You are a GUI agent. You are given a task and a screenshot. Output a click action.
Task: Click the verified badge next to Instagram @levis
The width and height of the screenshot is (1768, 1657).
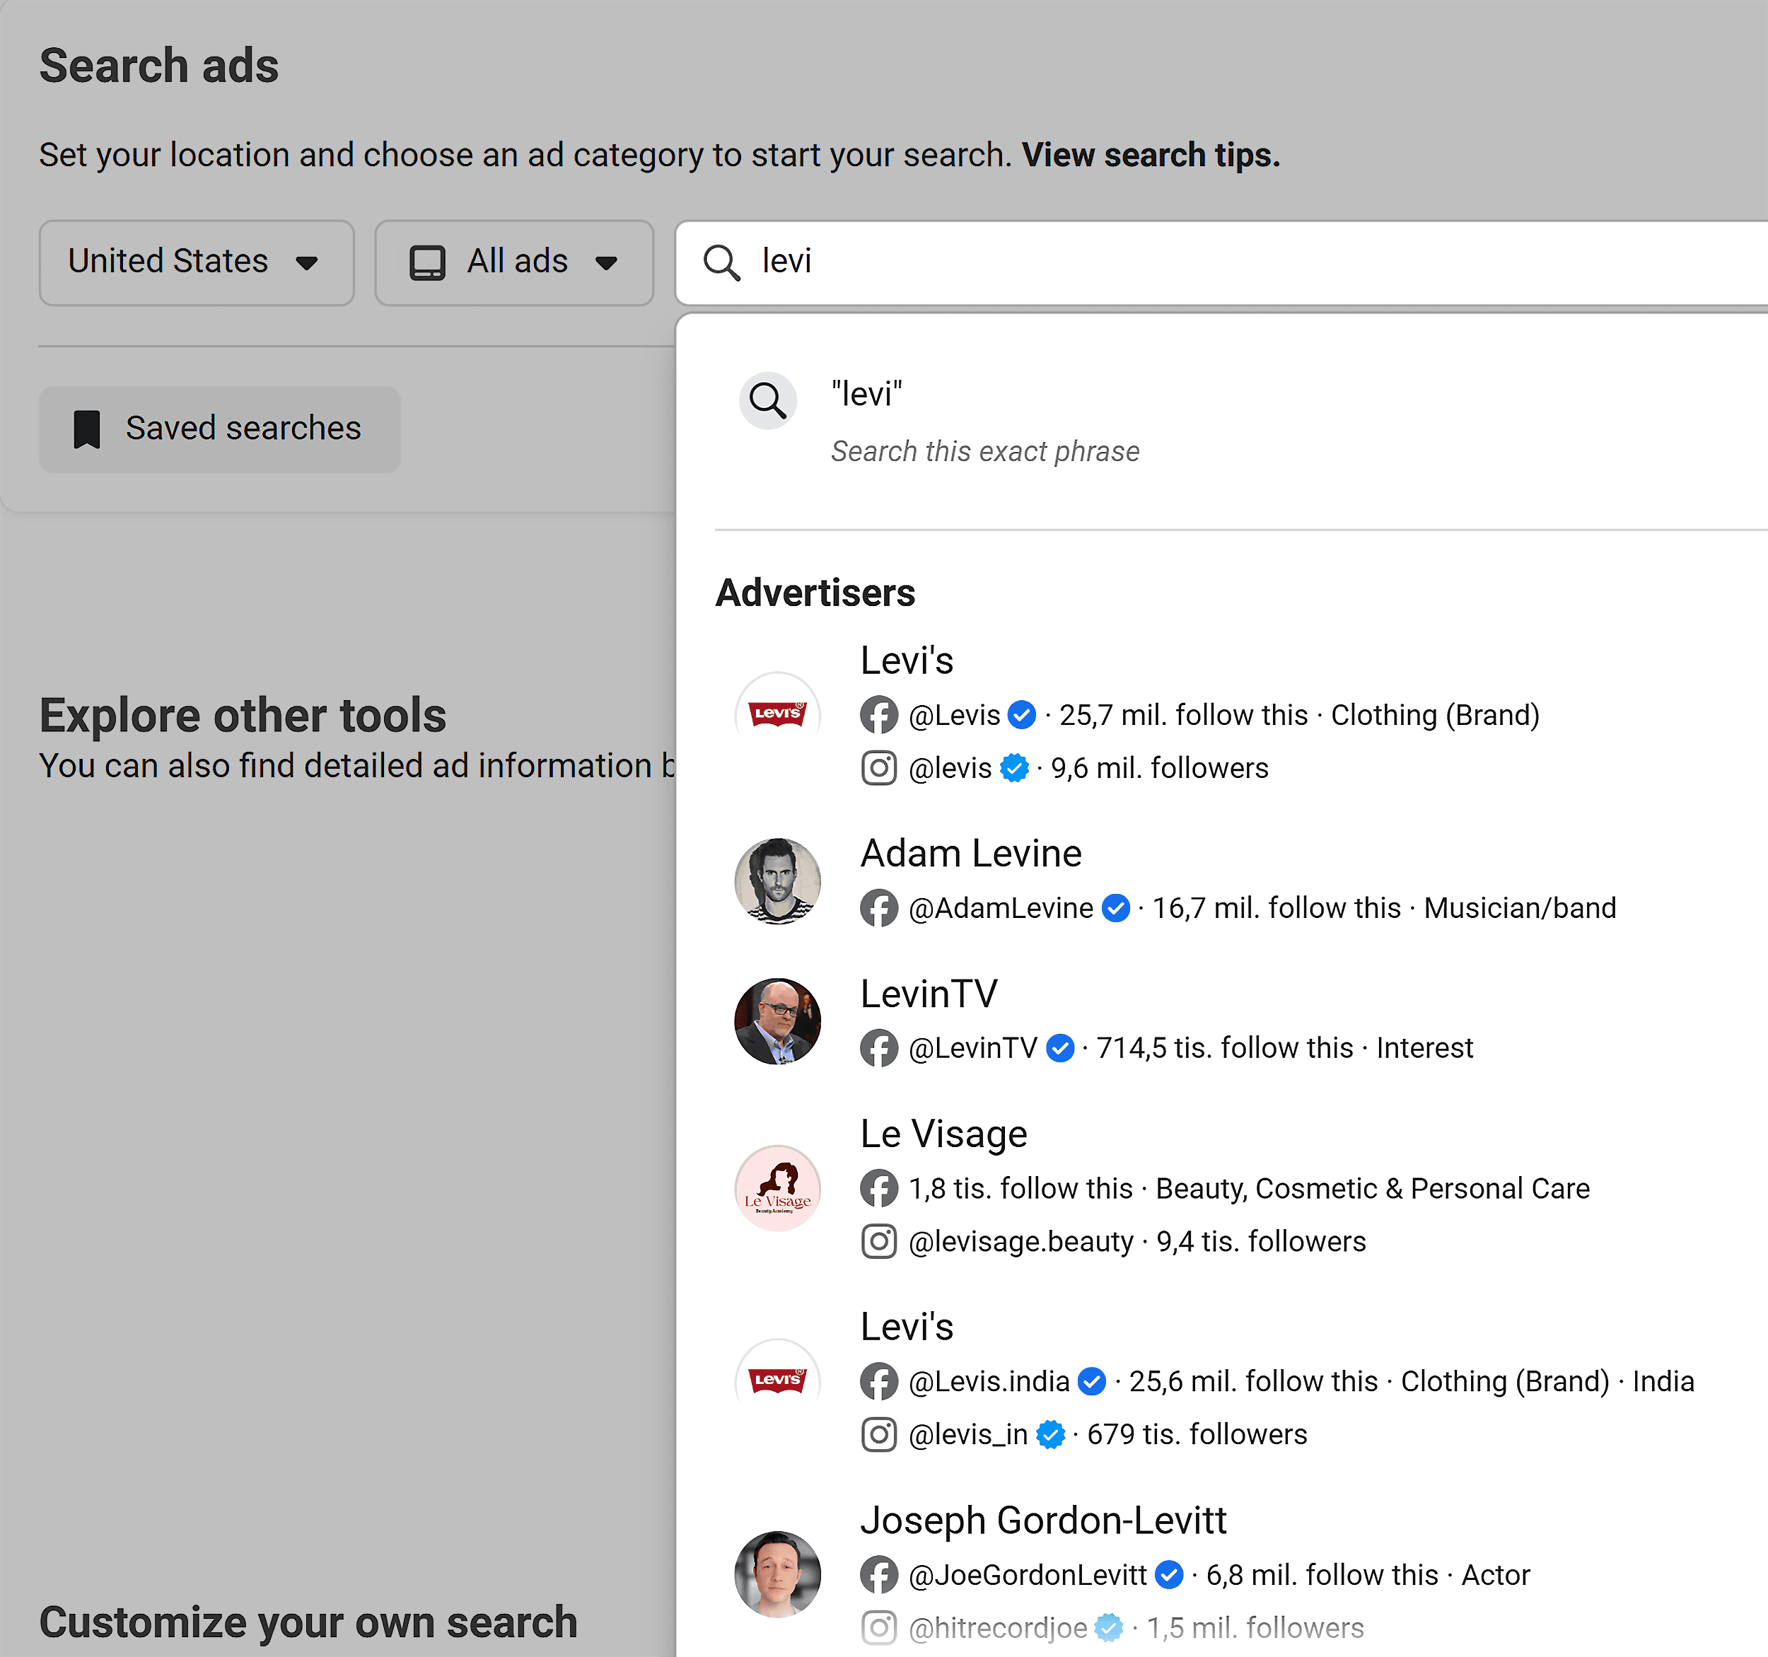(x=1014, y=769)
